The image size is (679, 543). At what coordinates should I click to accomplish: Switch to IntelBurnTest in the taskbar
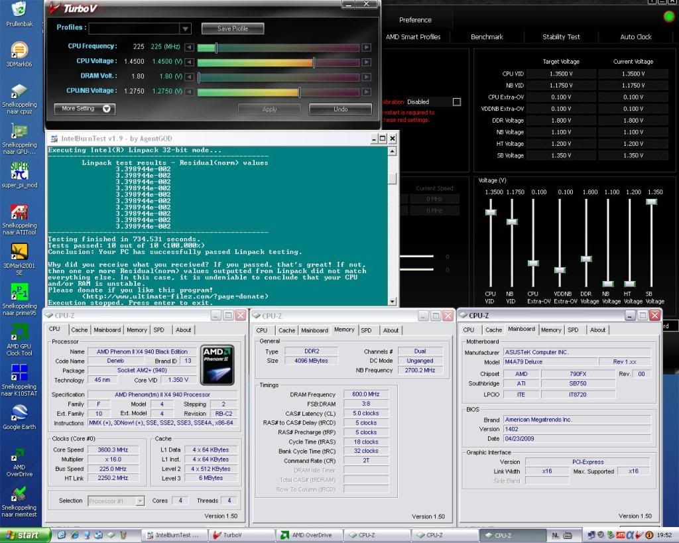tap(174, 535)
